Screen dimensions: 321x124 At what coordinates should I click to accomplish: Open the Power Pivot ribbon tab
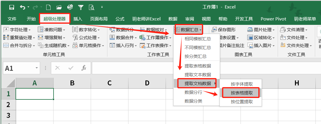273,19
